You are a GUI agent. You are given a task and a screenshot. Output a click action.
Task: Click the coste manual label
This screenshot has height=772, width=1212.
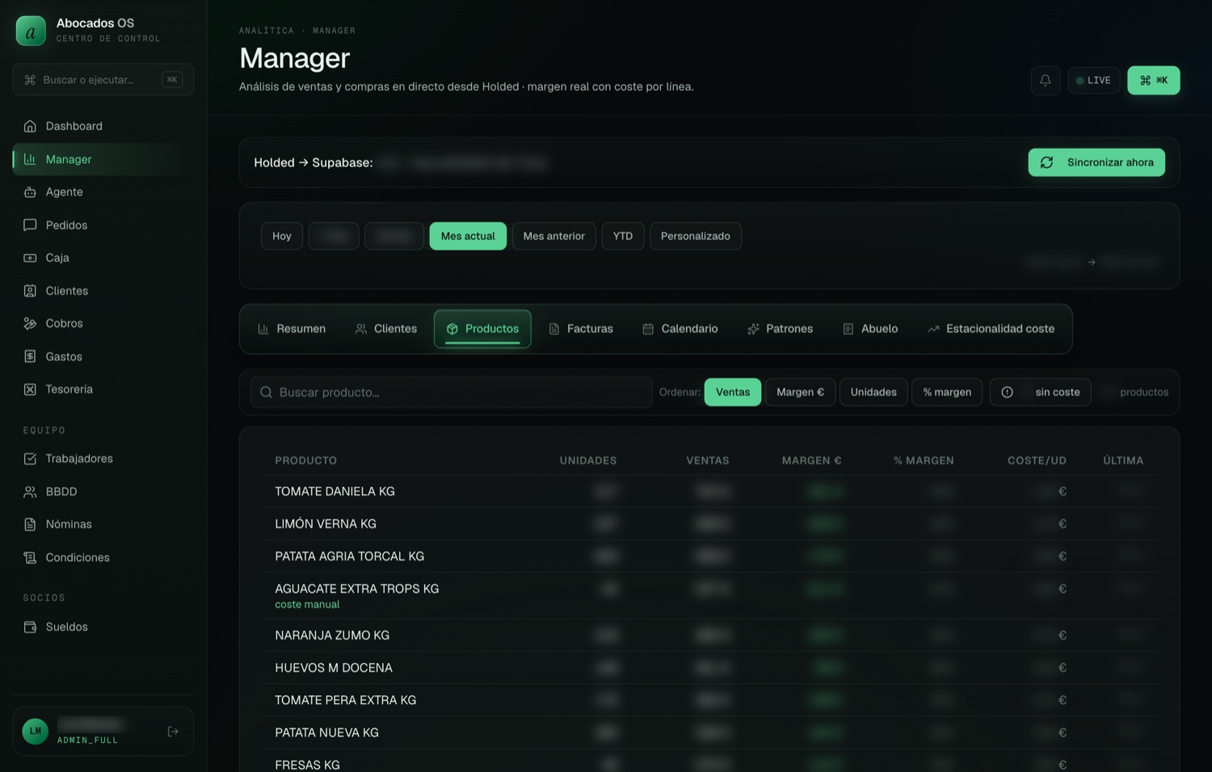pos(307,605)
